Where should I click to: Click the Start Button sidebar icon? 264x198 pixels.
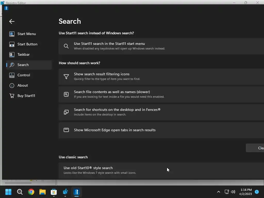tap(12, 44)
